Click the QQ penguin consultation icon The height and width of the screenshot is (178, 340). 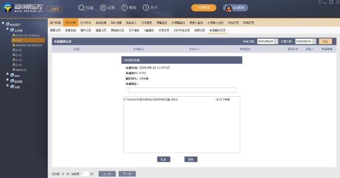coord(229,8)
